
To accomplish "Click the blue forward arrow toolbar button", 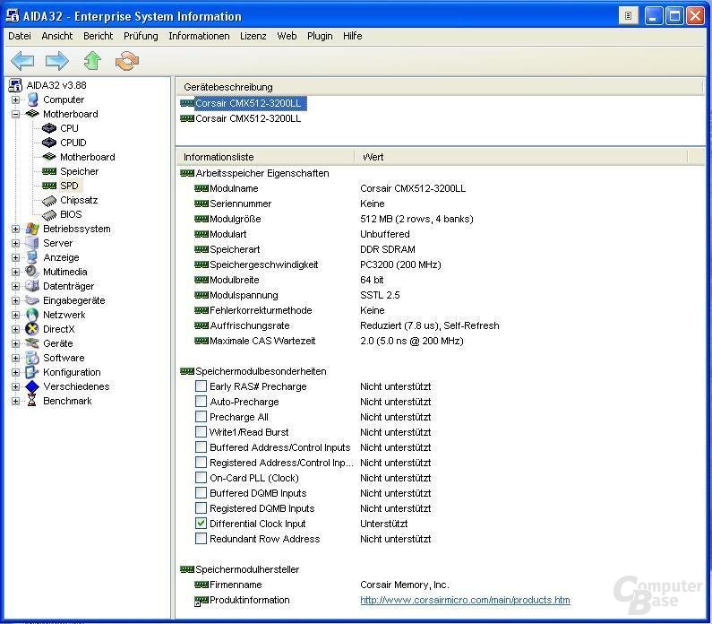I will point(57,60).
